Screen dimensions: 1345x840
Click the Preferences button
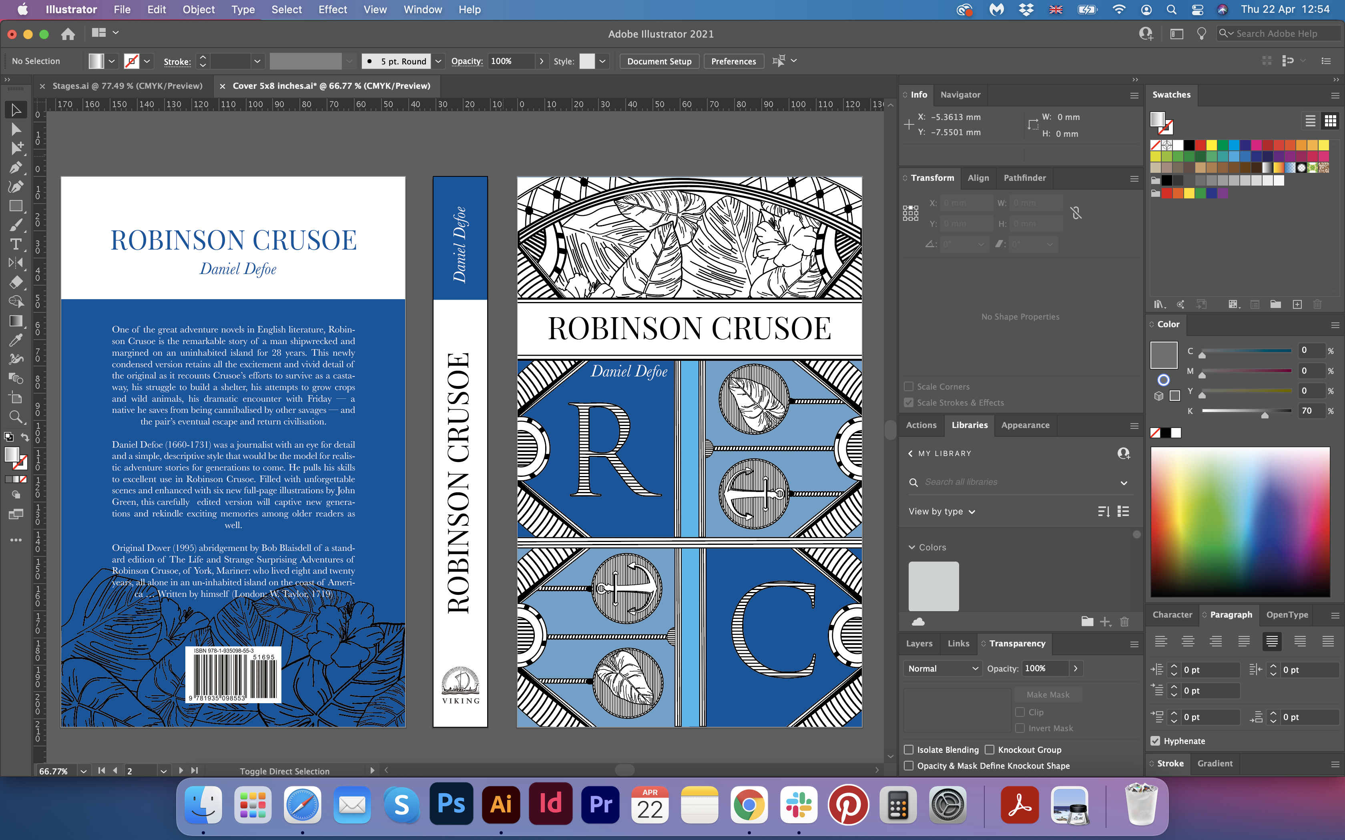733,61
